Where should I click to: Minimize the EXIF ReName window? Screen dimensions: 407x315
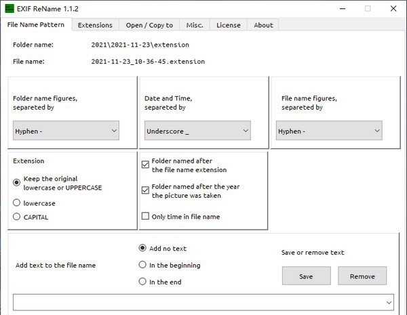[x=343, y=9]
